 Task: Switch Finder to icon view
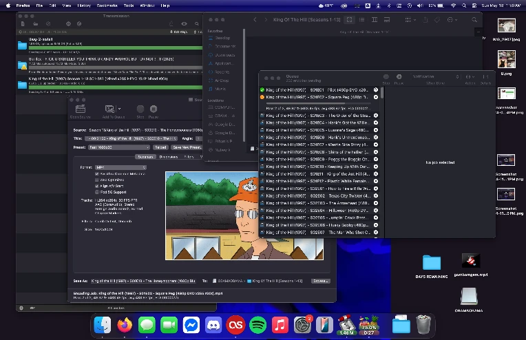[x=349, y=20]
